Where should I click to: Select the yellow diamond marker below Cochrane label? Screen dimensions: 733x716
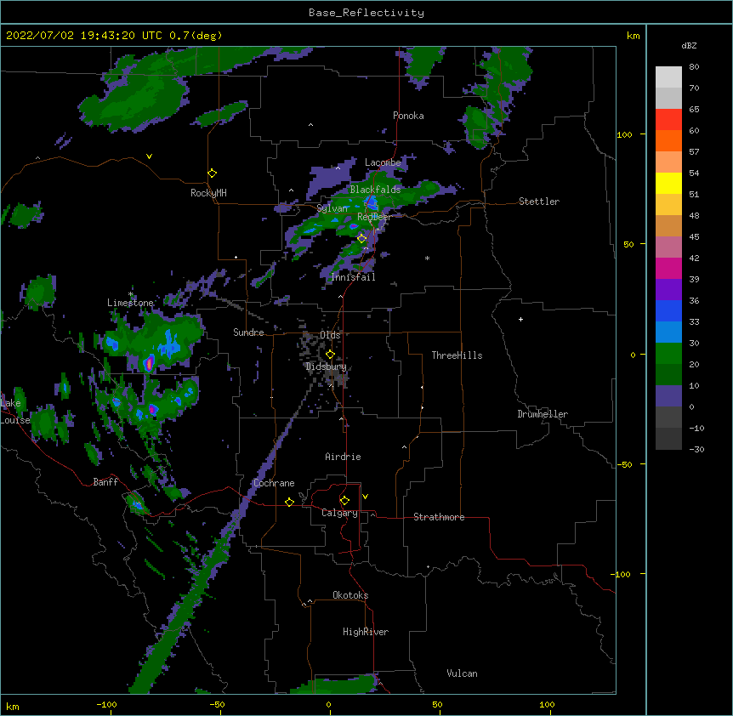(289, 502)
